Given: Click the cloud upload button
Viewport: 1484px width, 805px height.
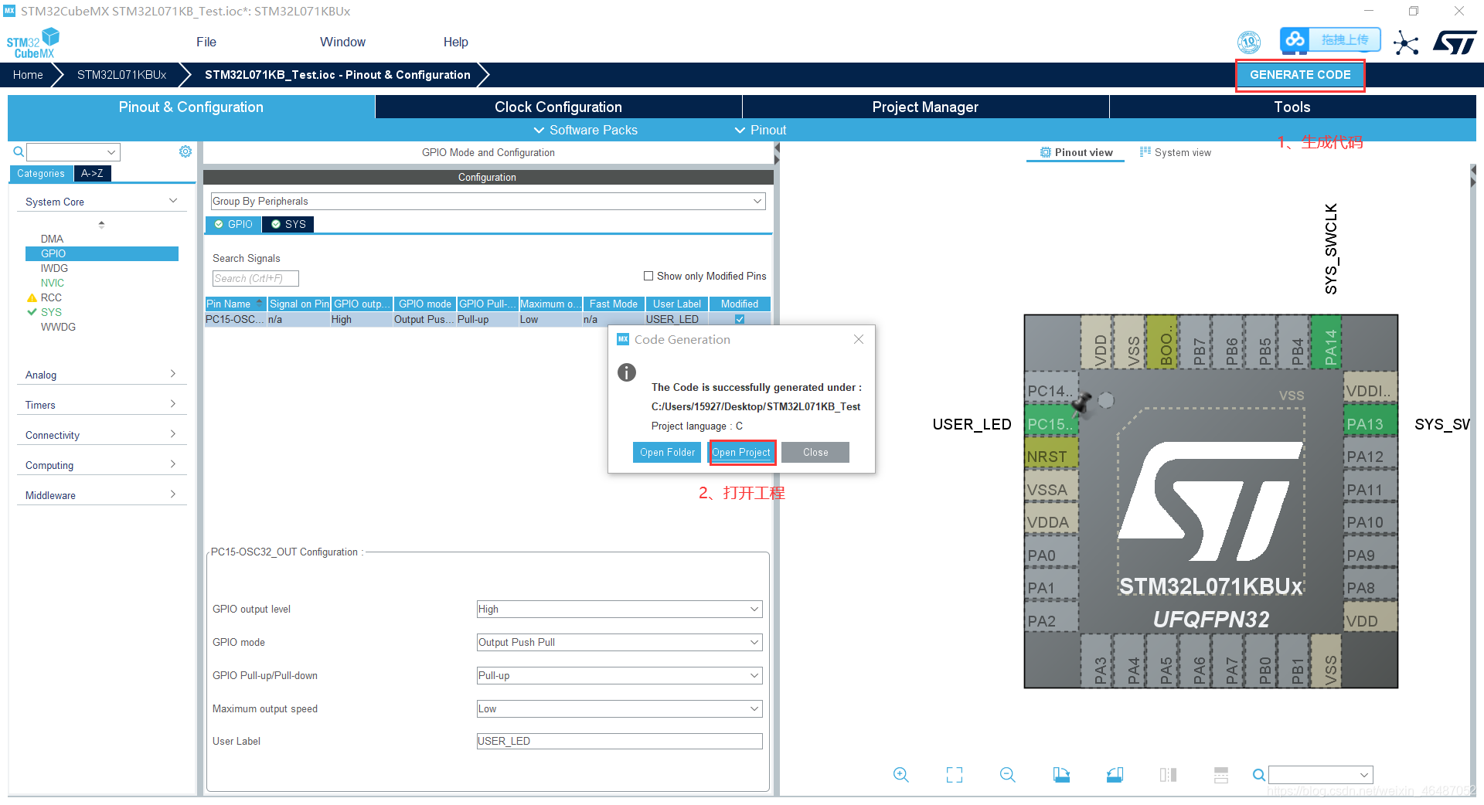Looking at the screenshot, I should point(1330,39).
